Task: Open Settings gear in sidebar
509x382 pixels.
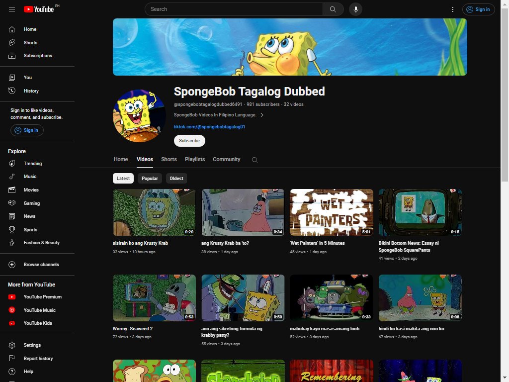Action: pyautogui.click(x=12, y=345)
